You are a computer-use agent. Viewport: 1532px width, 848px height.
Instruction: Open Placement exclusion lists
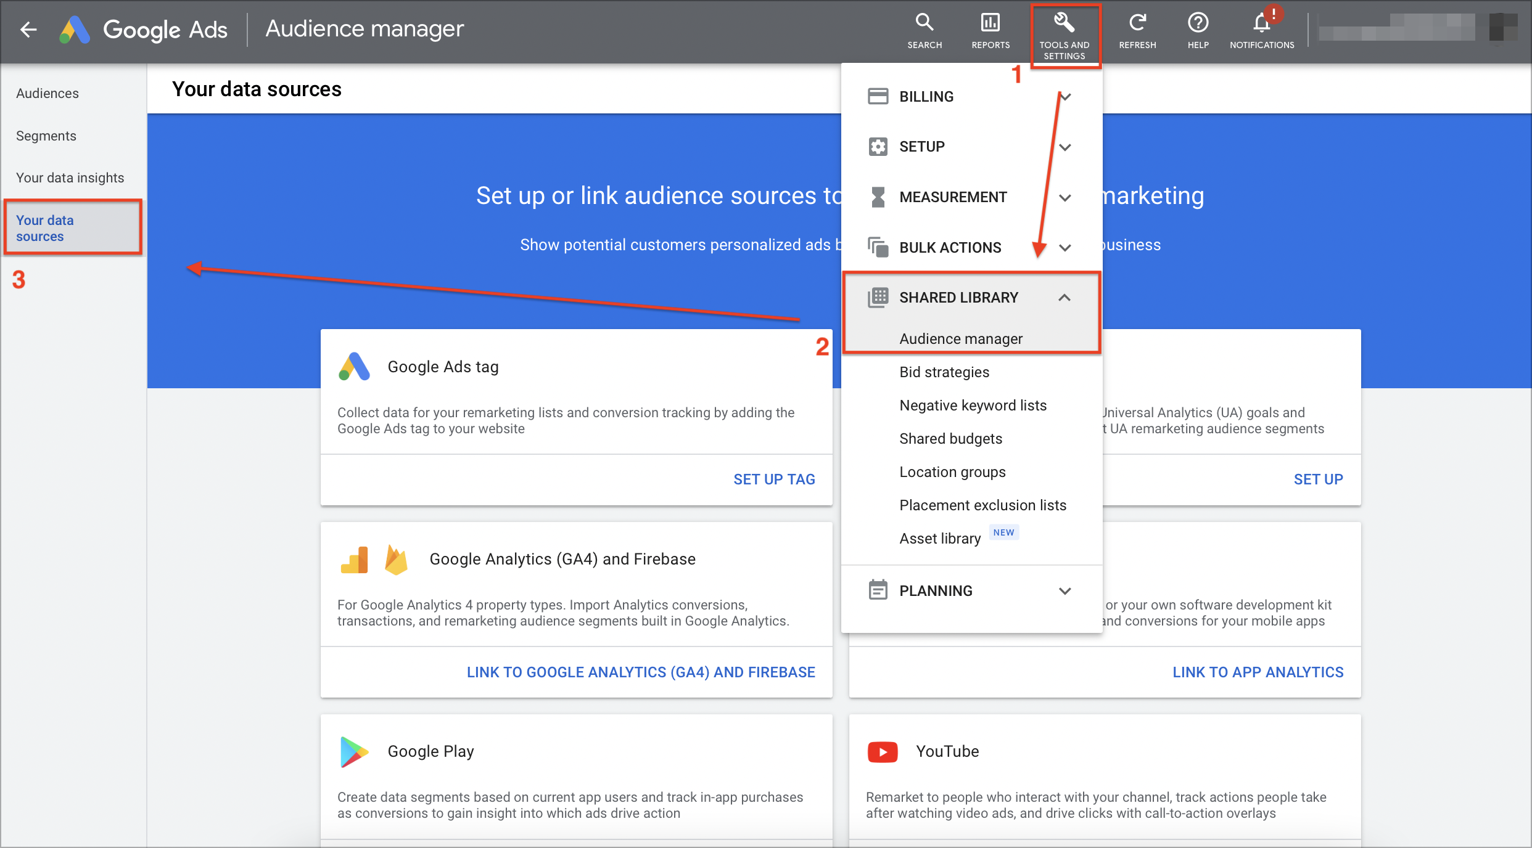pyautogui.click(x=983, y=505)
